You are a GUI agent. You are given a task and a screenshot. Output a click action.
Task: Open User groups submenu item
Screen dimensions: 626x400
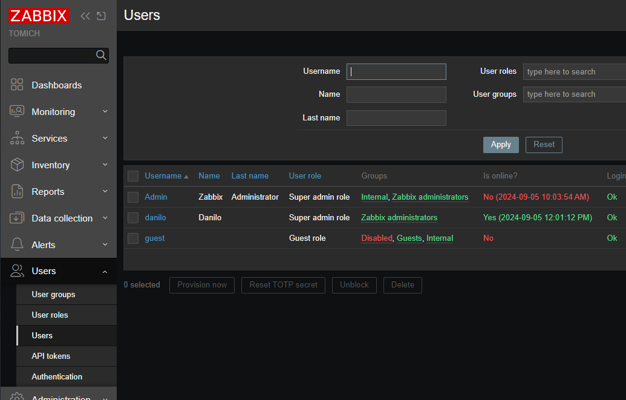(67, 295)
